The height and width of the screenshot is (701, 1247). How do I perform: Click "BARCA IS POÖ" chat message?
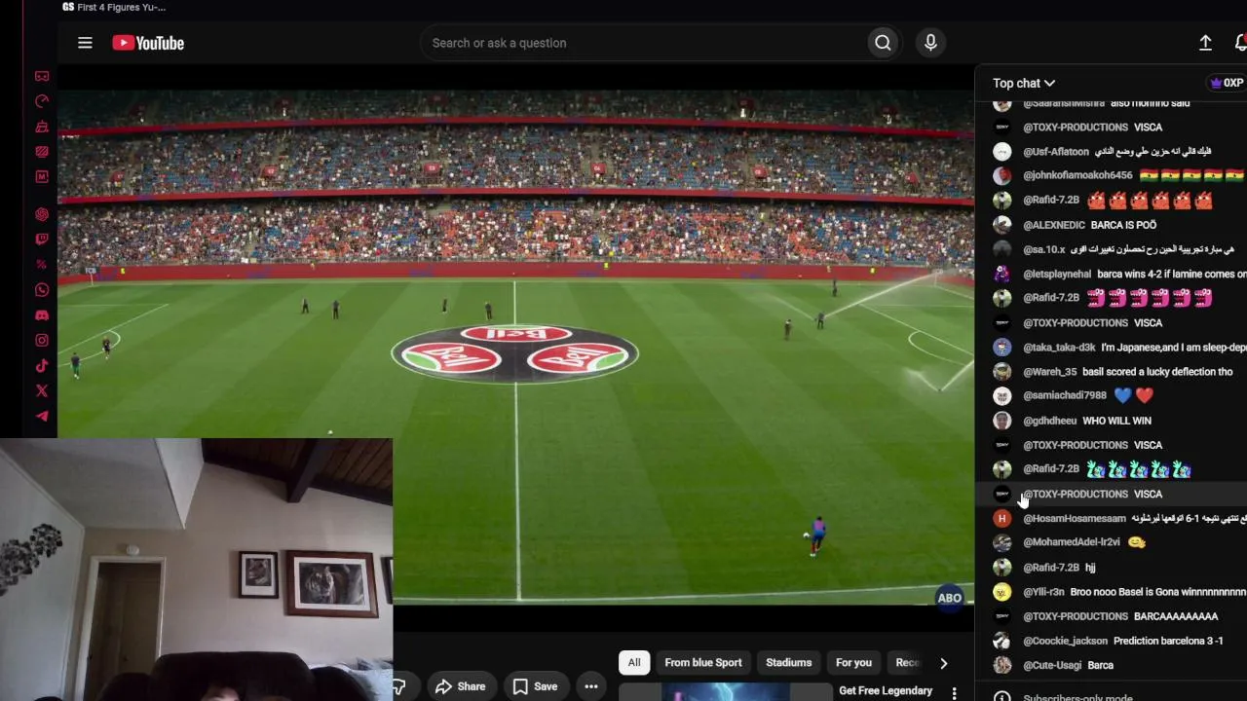(x=1123, y=225)
